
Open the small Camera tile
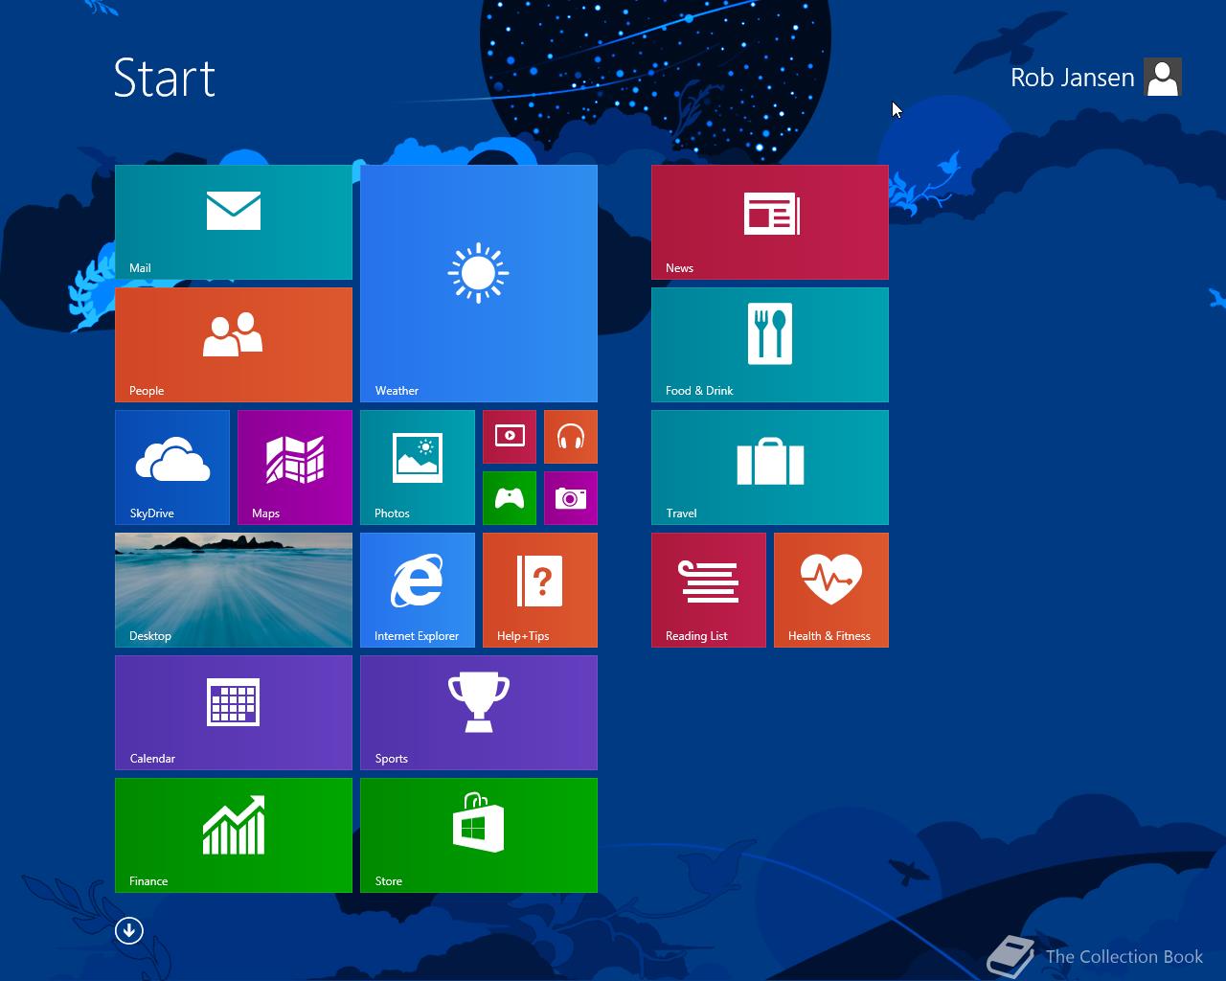(571, 498)
